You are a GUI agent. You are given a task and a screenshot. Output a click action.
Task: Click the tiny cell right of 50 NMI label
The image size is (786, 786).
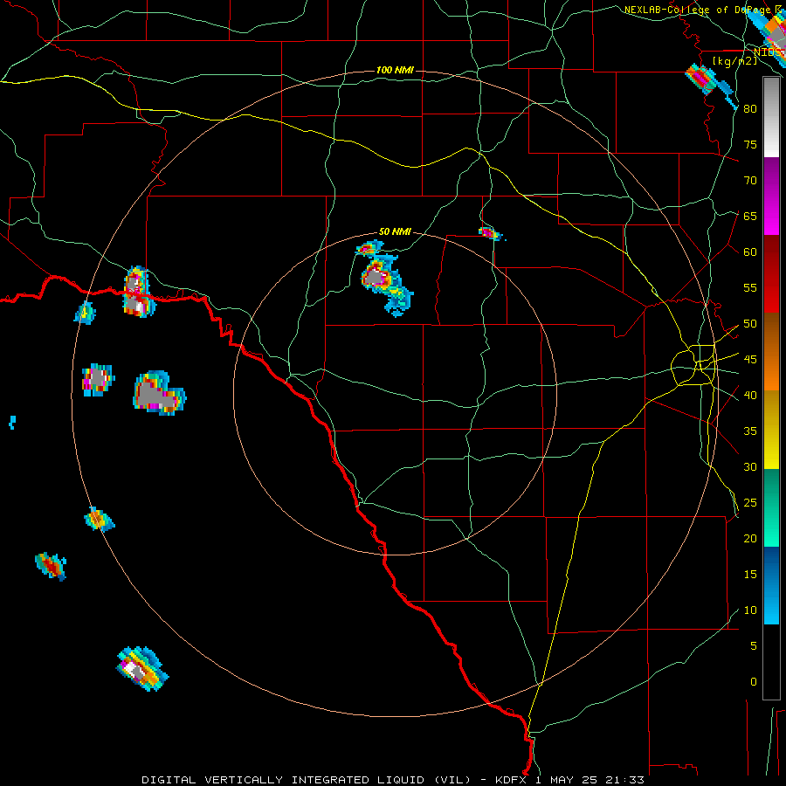(490, 233)
